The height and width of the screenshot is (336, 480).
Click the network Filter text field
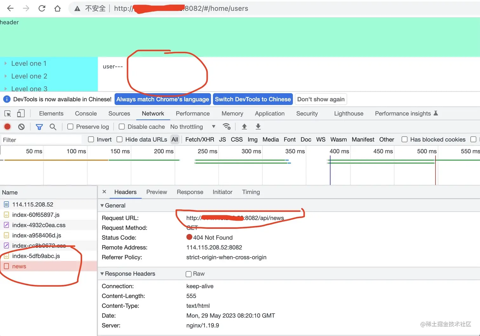(x=41, y=140)
